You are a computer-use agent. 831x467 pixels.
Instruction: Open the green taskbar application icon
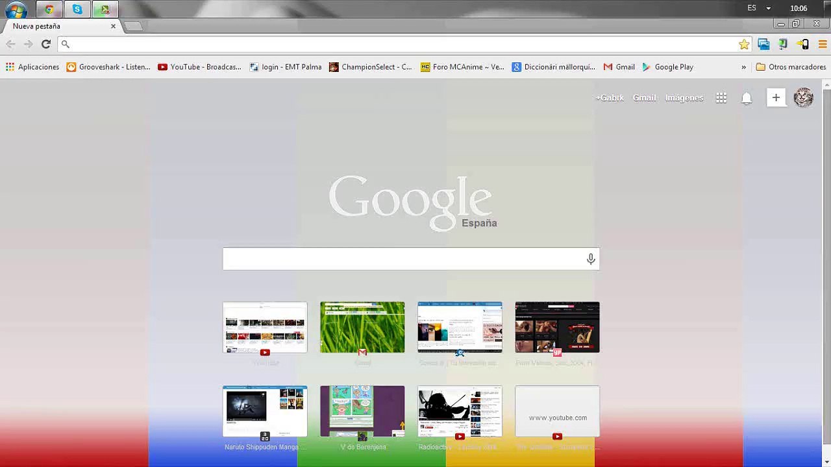click(x=105, y=9)
